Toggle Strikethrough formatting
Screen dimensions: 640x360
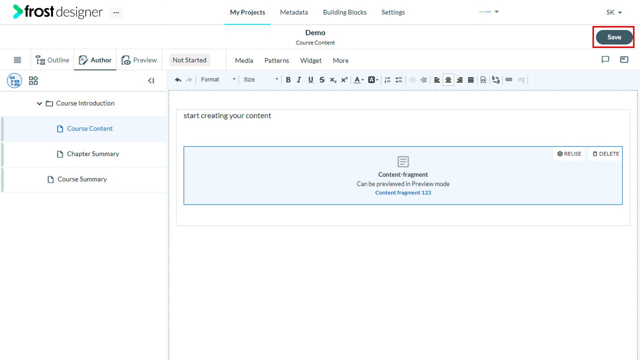(321, 79)
